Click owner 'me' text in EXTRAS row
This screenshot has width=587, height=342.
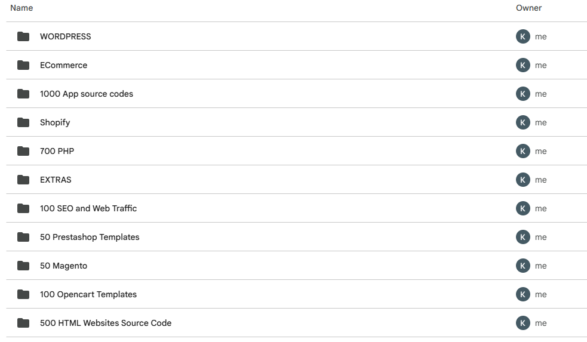[x=541, y=180]
